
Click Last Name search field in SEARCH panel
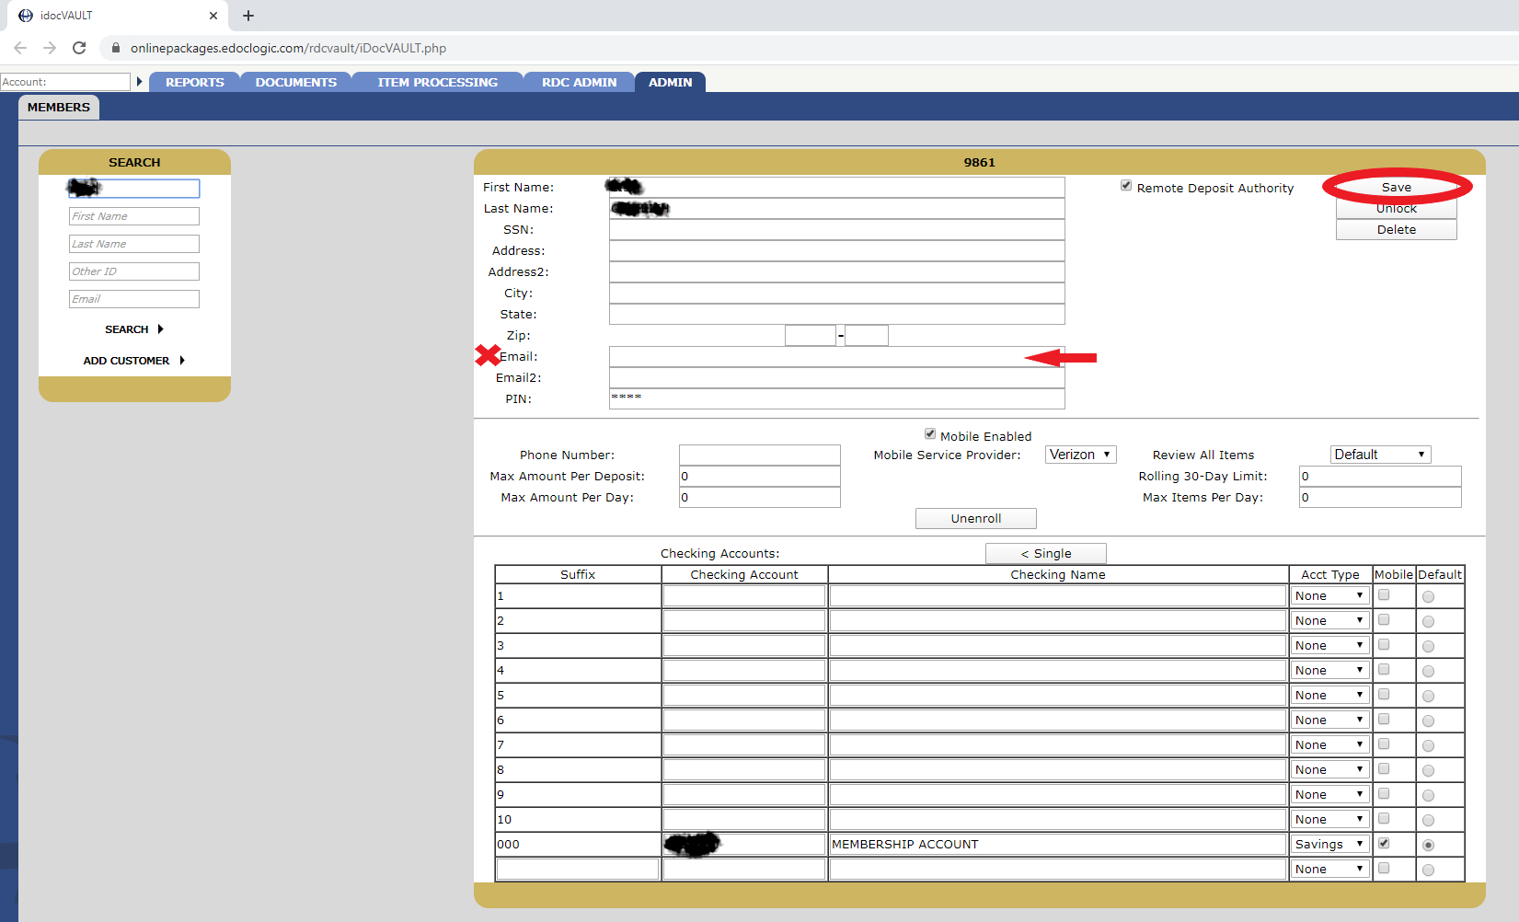coord(134,244)
